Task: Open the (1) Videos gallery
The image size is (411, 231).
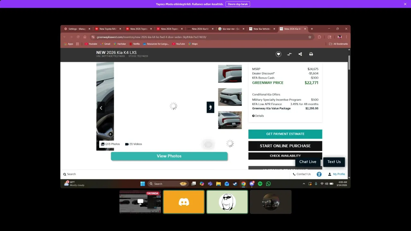Action: click(x=134, y=144)
